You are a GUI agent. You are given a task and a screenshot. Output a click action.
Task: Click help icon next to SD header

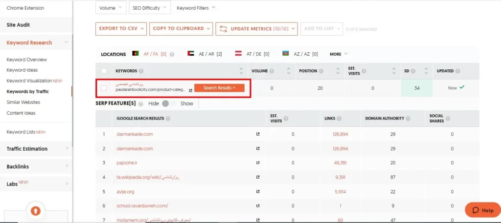pos(413,71)
